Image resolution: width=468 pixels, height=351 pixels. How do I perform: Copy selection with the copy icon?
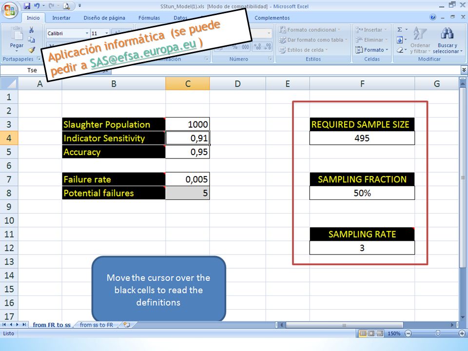(x=31, y=39)
